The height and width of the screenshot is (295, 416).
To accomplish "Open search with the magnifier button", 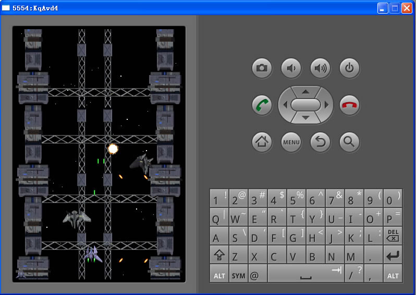I will pyautogui.click(x=349, y=141).
